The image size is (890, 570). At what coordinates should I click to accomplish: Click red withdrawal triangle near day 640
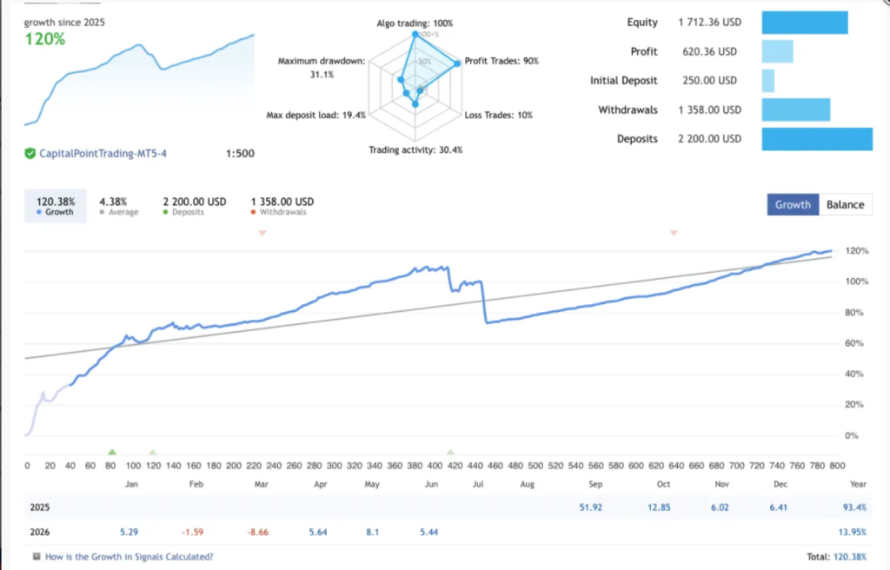(674, 233)
